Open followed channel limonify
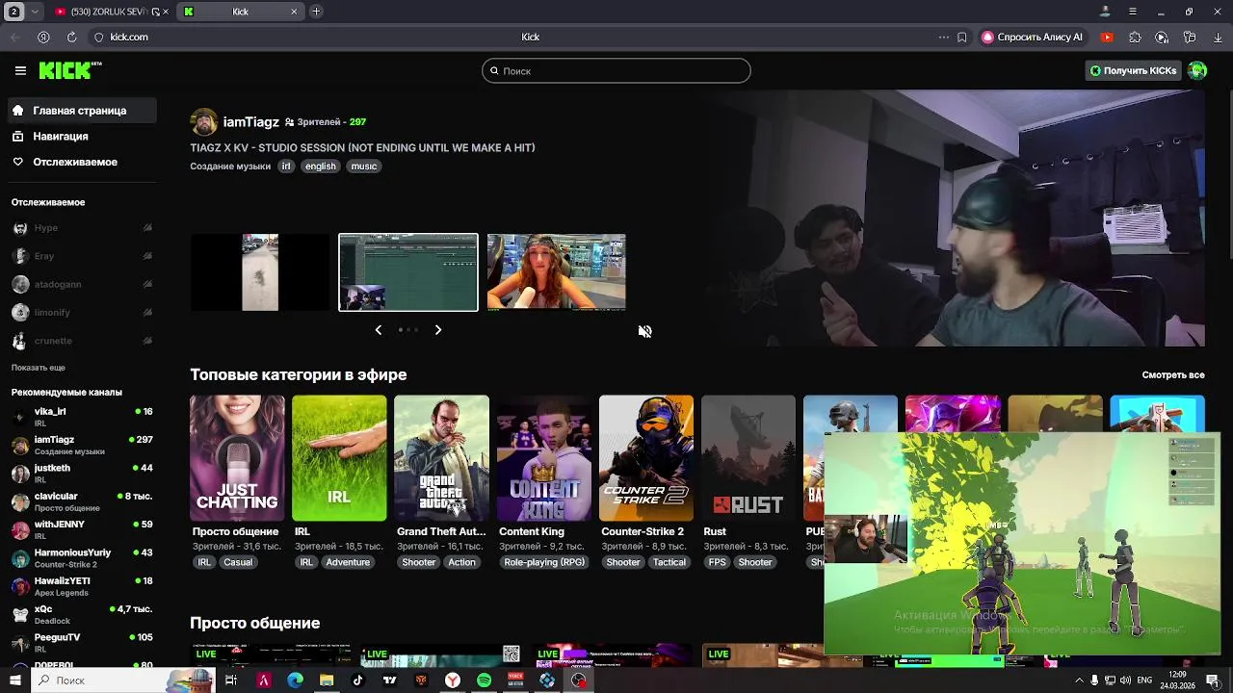Viewport: 1233px width, 693px height. pyautogui.click(x=82, y=313)
